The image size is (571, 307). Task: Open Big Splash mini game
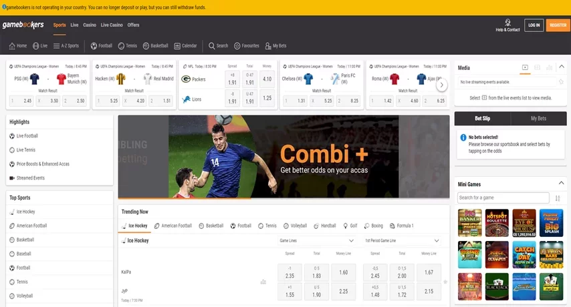coord(552,223)
